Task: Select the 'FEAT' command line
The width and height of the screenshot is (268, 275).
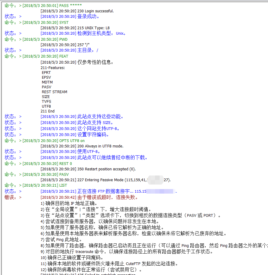Action: [36, 56]
